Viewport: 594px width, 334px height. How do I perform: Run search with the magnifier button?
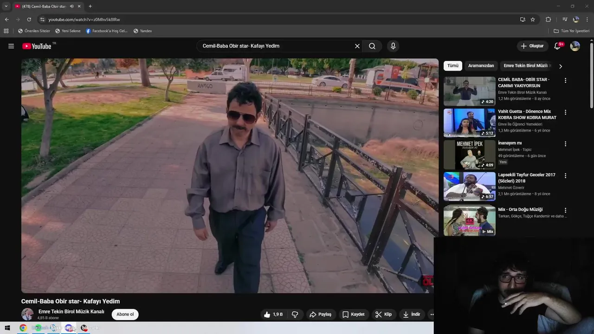coord(372,46)
